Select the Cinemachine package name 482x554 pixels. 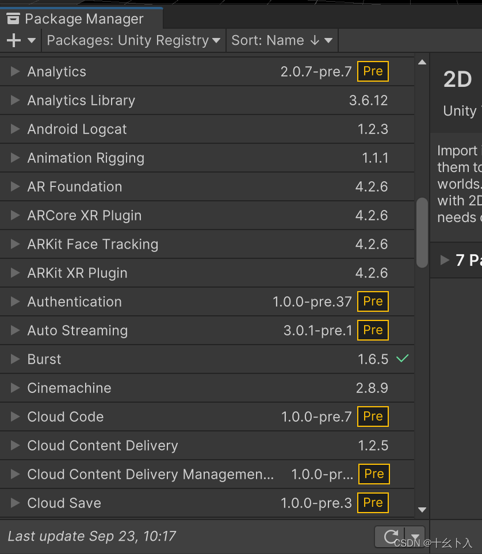tap(69, 388)
